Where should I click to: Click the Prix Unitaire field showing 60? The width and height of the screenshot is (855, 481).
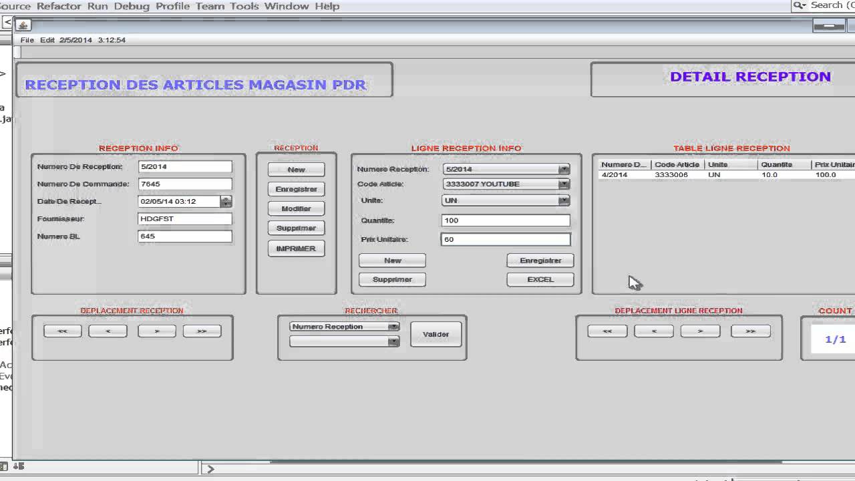click(506, 239)
